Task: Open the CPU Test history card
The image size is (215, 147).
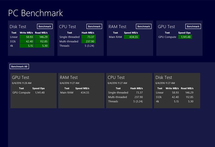Action: pyautogui.click(x=129, y=91)
